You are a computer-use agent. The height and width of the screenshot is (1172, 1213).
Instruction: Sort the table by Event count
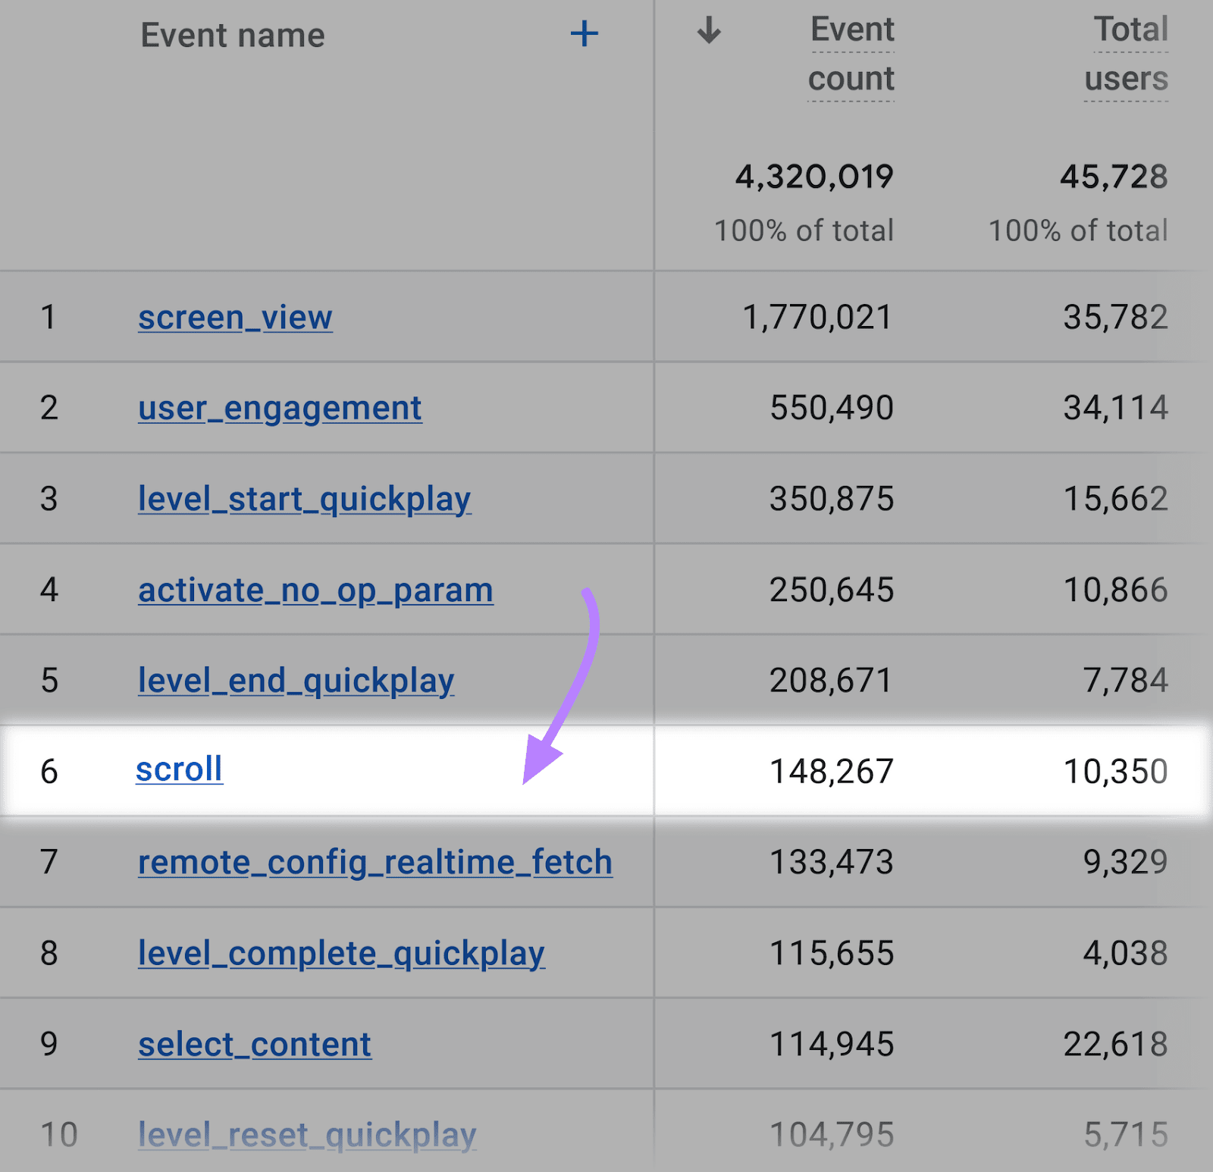[x=851, y=55]
